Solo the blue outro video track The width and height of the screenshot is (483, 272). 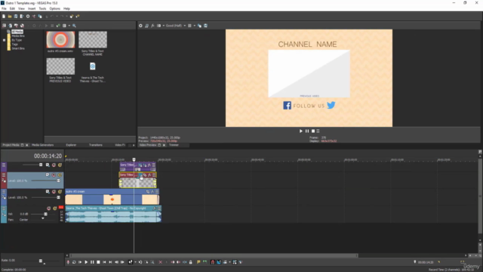point(60,191)
